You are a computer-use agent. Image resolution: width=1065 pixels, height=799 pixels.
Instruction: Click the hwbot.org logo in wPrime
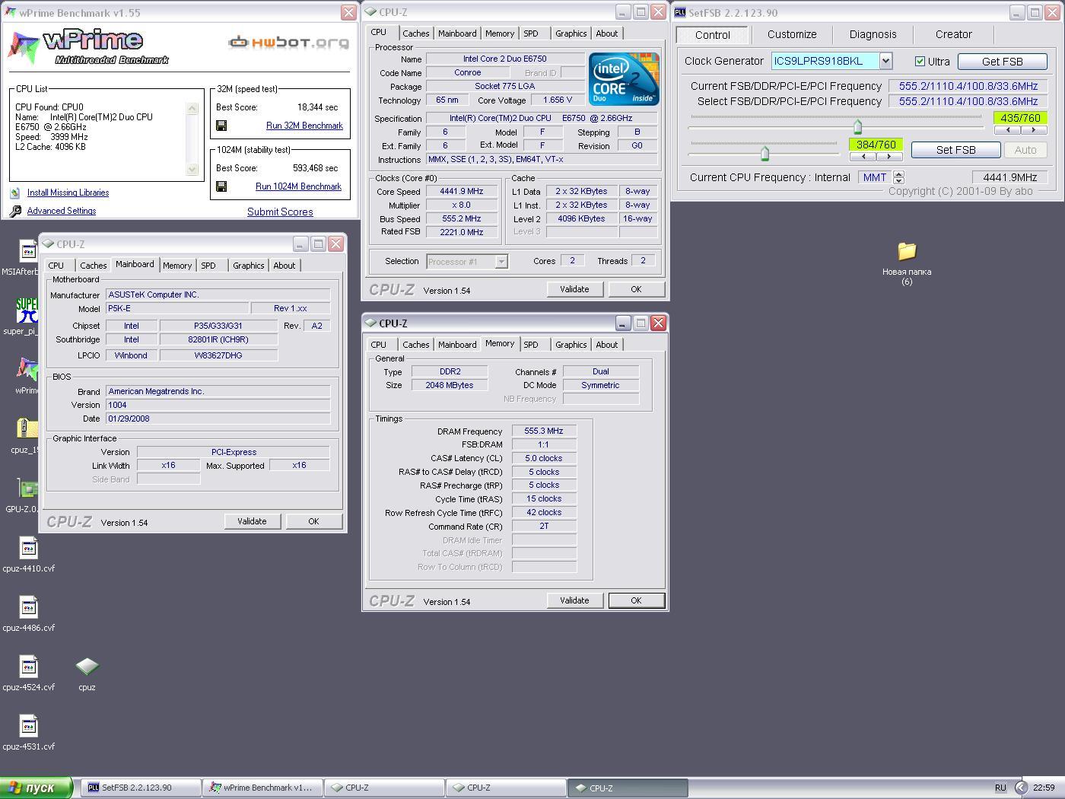pos(289,42)
